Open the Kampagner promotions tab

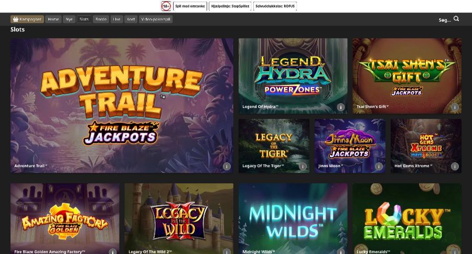click(x=27, y=19)
